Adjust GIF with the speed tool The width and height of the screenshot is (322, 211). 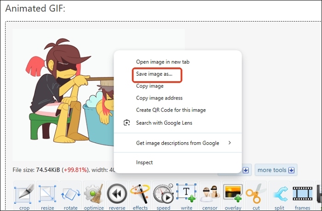(163, 194)
